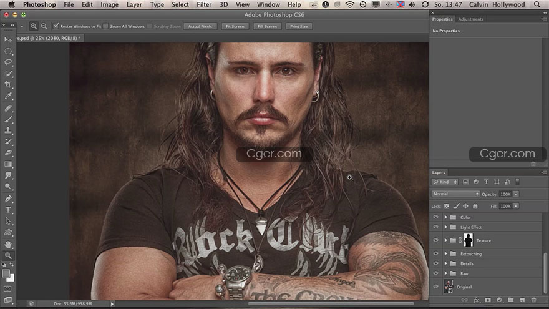Create new adjustment layer icon

pos(499,300)
